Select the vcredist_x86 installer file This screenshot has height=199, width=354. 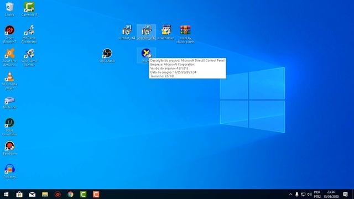(146, 32)
